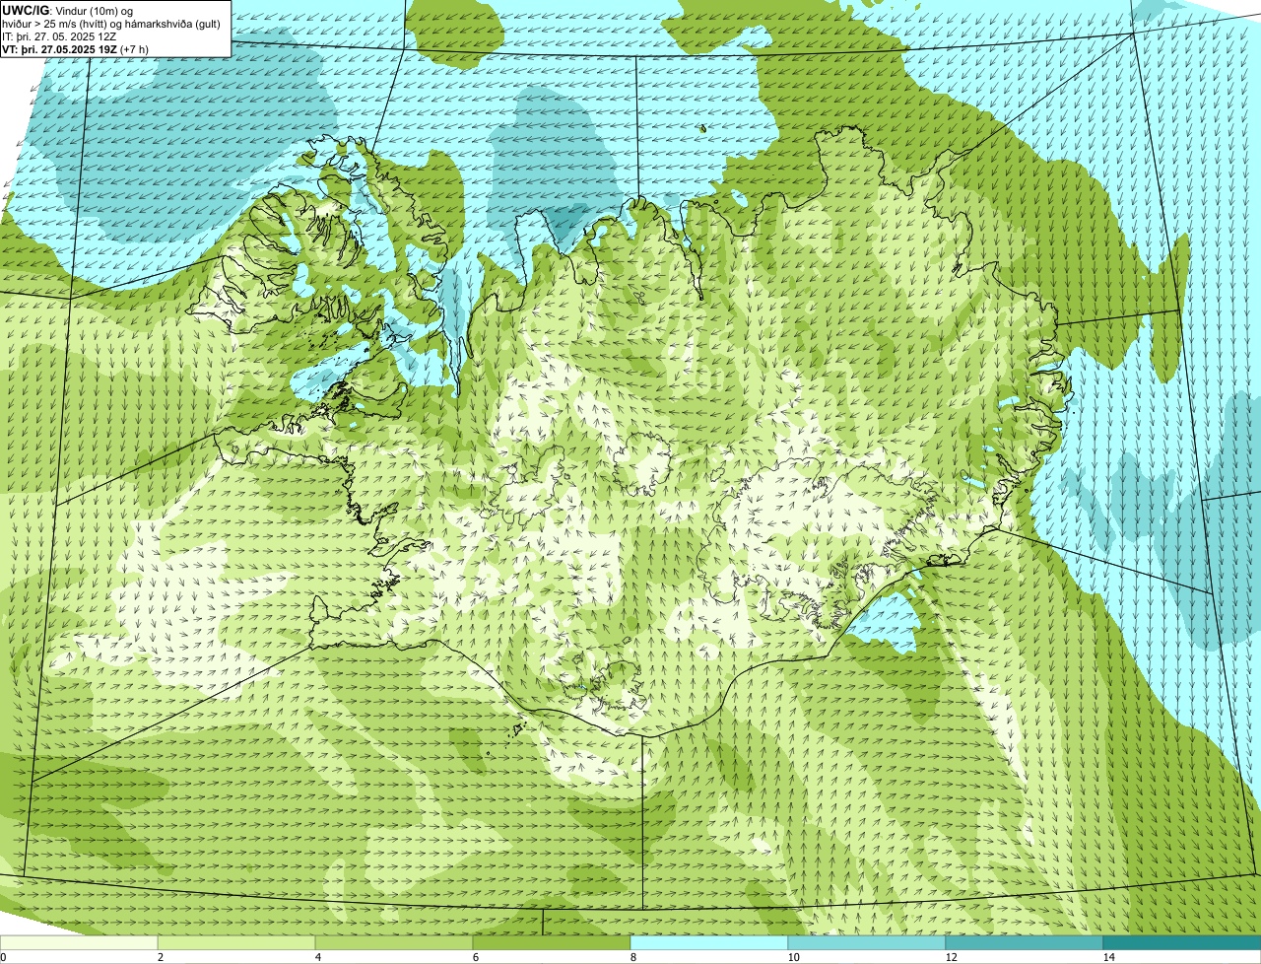
Task: Click the "14" label under the color bar
Action: coord(1108,957)
